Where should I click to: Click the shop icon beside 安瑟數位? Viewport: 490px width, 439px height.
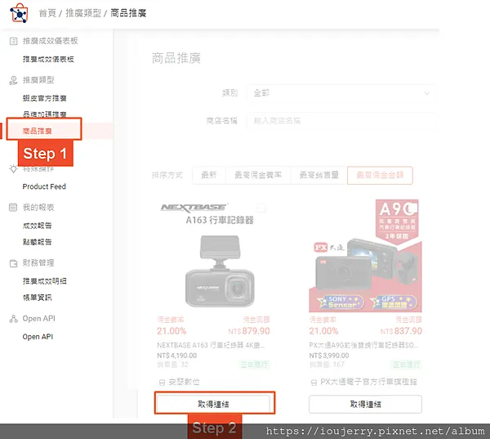click(x=162, y=383)
